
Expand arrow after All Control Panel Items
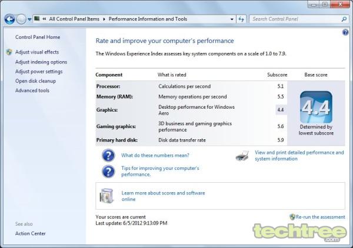pyautogui.click(x=104, y=19)
